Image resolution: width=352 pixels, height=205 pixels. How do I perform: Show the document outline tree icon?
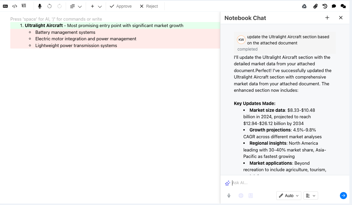click(24, 6)
